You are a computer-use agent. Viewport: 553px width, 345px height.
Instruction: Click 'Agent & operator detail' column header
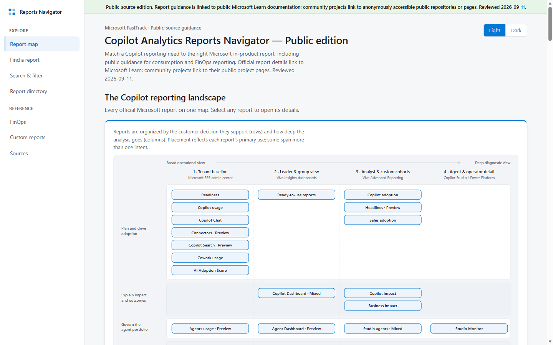click(469, 172)
